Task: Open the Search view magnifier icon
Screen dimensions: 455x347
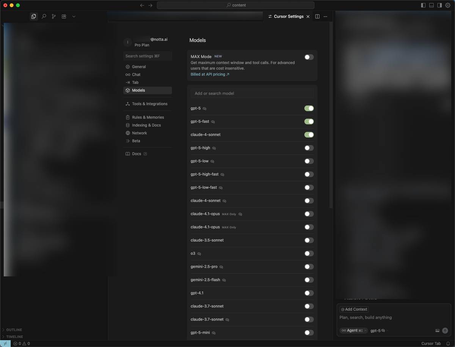Action: [x=44, y=16]
